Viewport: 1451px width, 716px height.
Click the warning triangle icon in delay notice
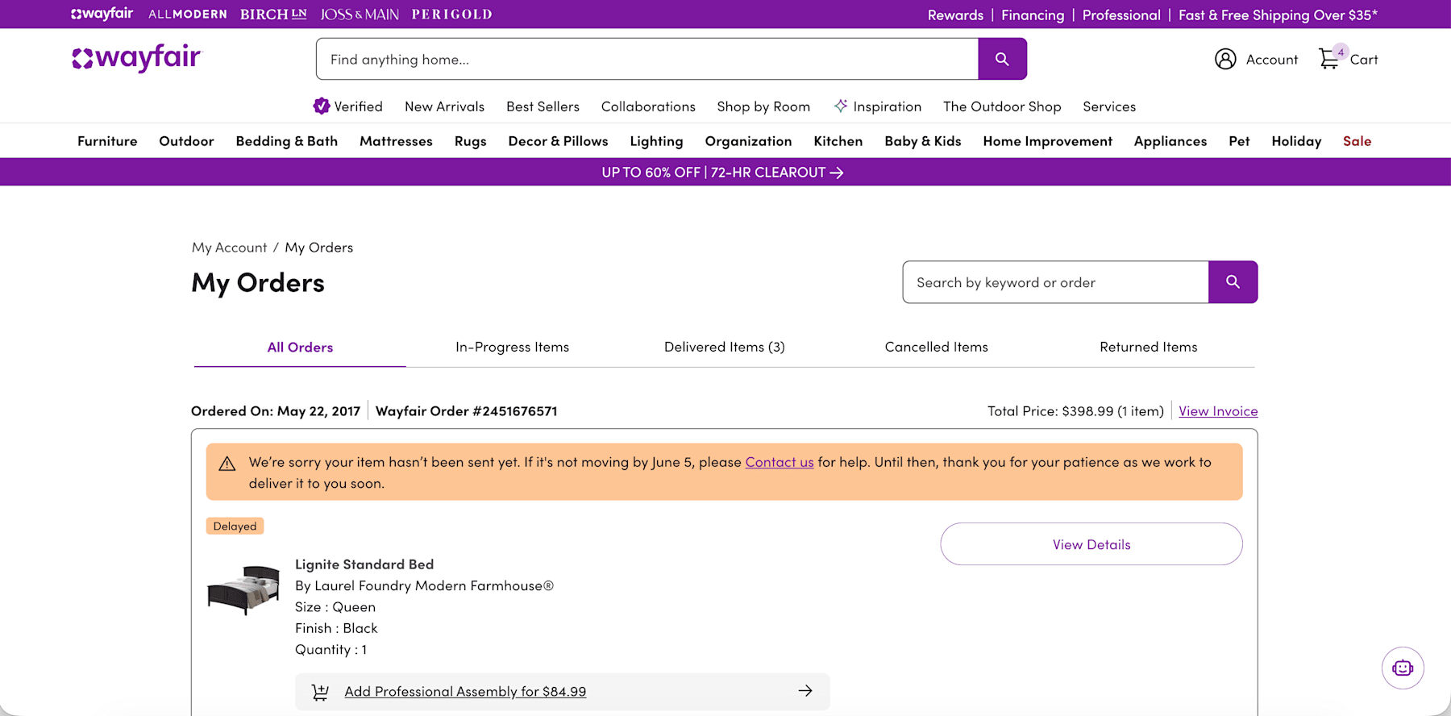pyautogui.click(x=227, y=464)
